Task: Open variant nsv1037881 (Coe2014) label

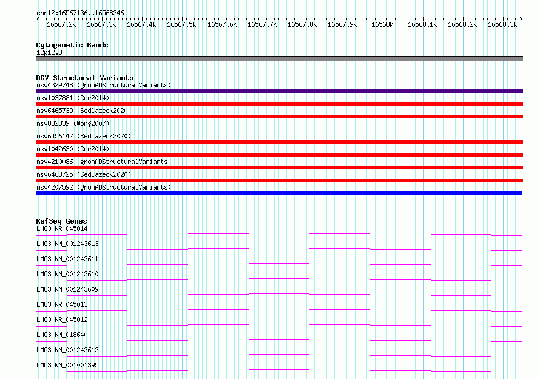Action: tap(73, 98)
